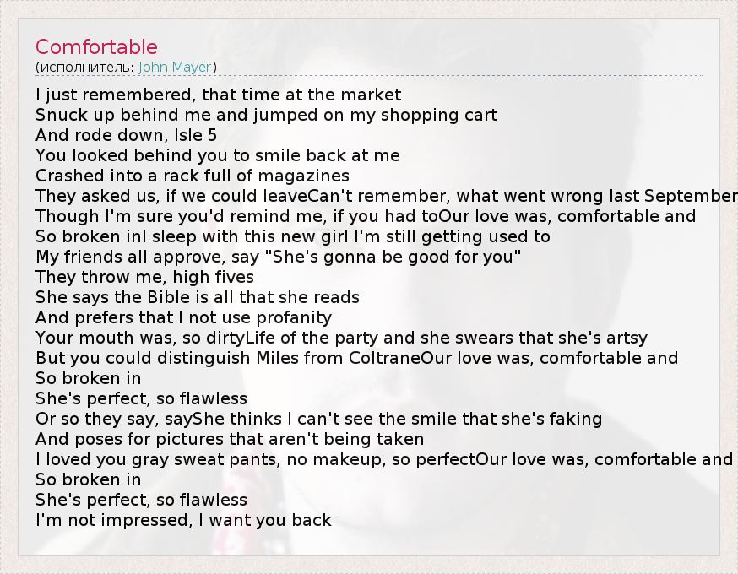
Task: Click the "And rode down, Isle 5" line
Action: (127, 135)
